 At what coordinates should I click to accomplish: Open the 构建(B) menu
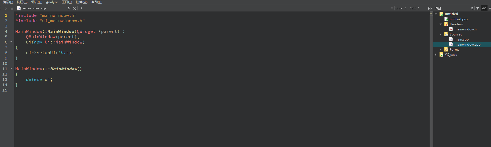pos(22,2)
